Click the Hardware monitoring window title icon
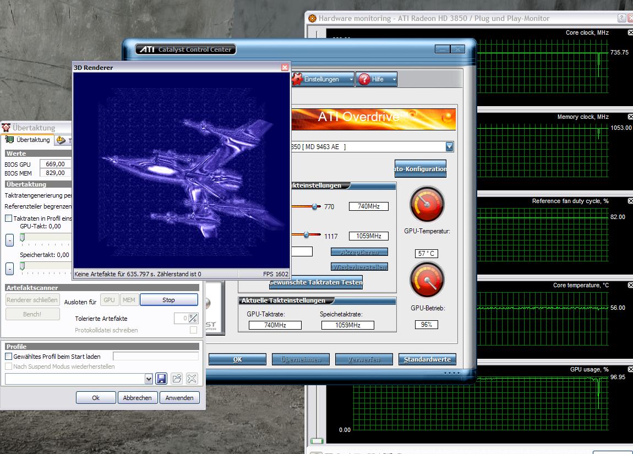Image resolution: width=633 pixels, height=454 pixels. pyautogui.click(x=312, y=18)
